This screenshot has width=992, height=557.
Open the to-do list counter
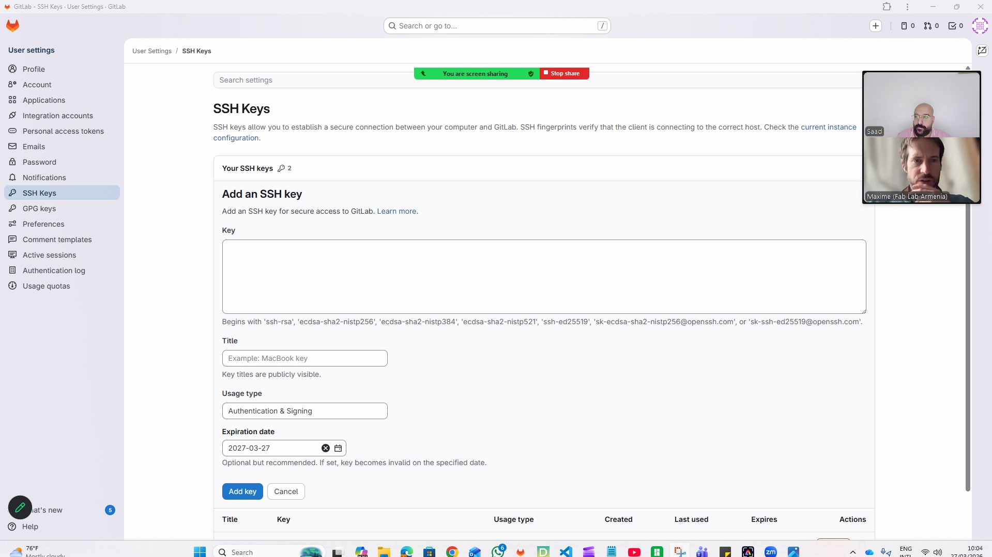click(x=956, y=26)
